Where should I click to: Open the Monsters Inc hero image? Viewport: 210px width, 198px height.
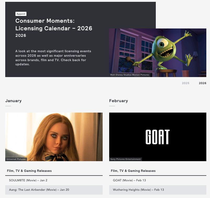(158, 53)
